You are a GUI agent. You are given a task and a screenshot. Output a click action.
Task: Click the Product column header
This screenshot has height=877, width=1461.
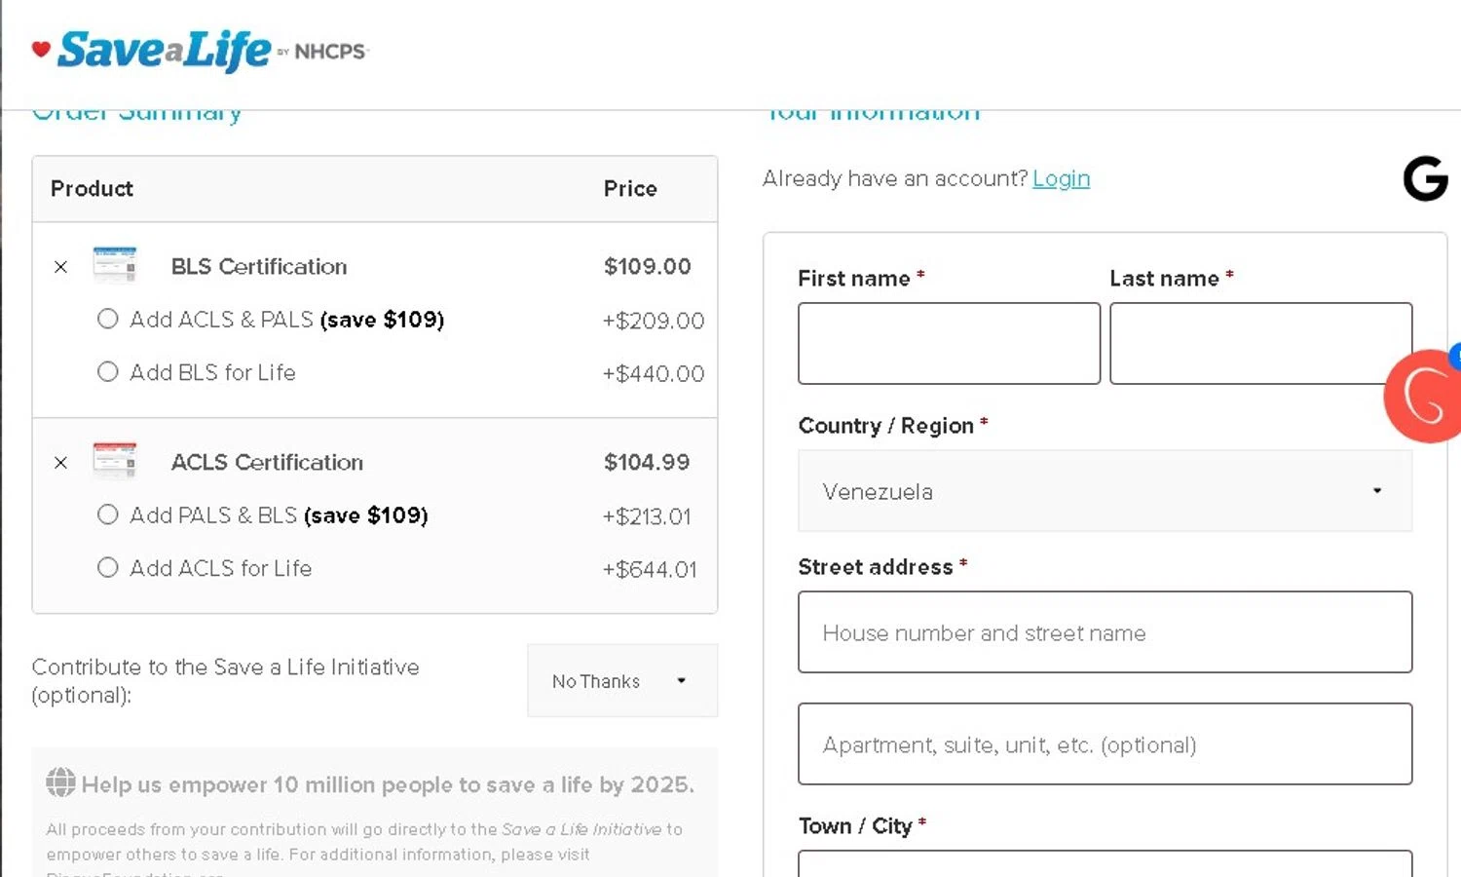pos(93,189)
